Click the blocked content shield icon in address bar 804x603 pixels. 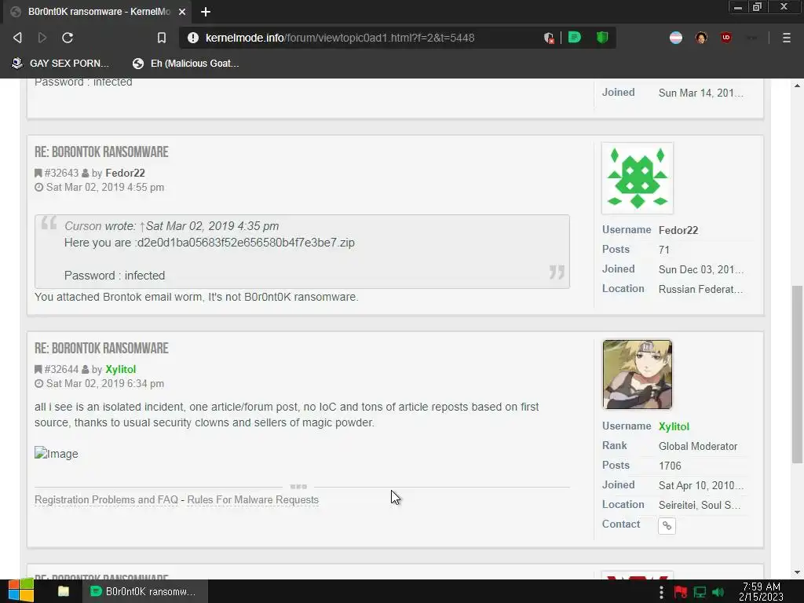[x=549, y=38]
